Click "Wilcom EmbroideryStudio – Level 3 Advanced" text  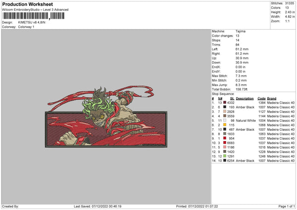(x=35, y=10)
